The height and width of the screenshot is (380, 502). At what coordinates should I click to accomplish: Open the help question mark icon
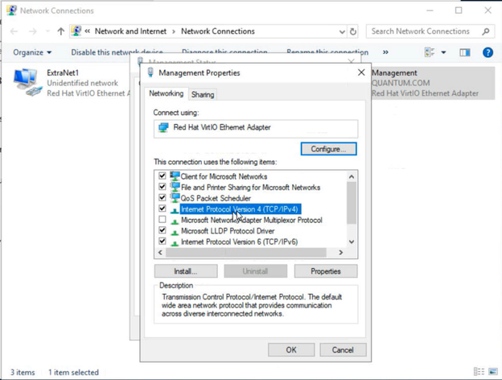click(x=488, y=52)
